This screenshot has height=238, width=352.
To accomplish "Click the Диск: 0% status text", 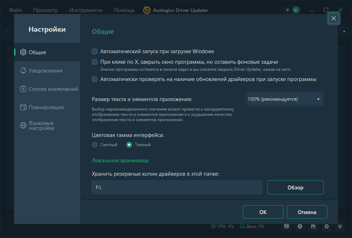I will tap(255, 226).
